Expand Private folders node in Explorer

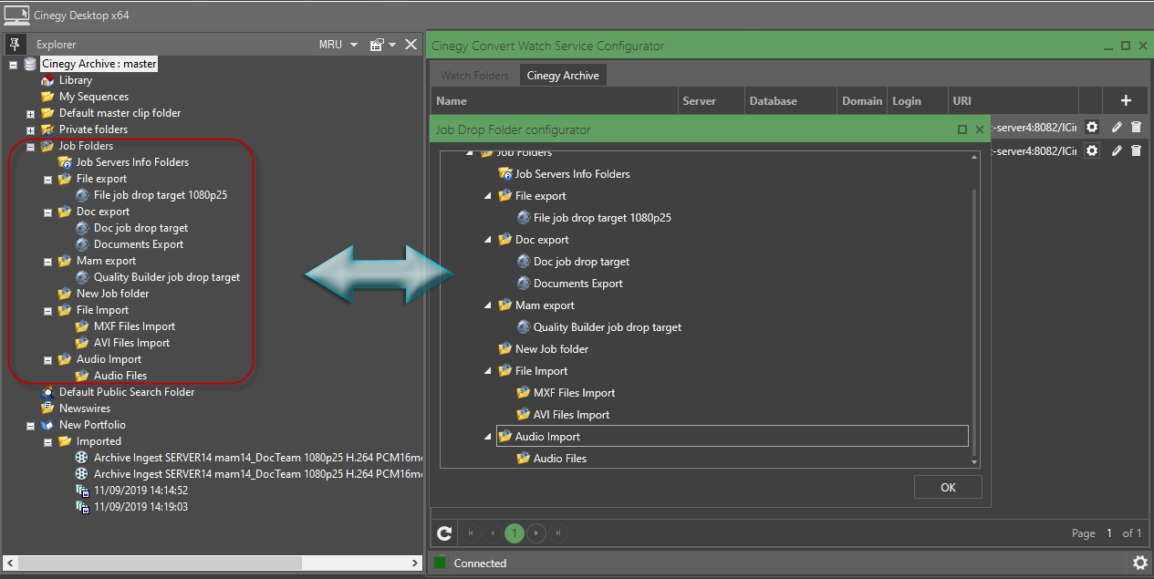click(x=31, y=130)
